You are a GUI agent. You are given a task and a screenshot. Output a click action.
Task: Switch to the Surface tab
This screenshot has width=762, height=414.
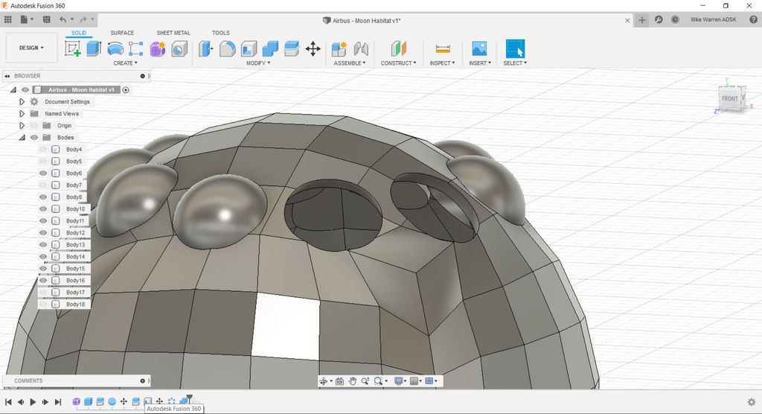(x=122, y=33)
